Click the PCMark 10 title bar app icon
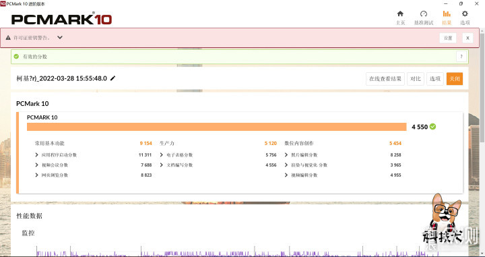This screenshot has height=257, width=485. point(3,3)
